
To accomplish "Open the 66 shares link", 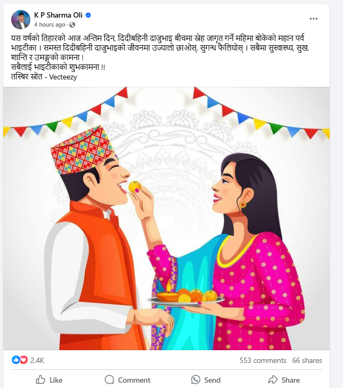I will click(307, 360).
